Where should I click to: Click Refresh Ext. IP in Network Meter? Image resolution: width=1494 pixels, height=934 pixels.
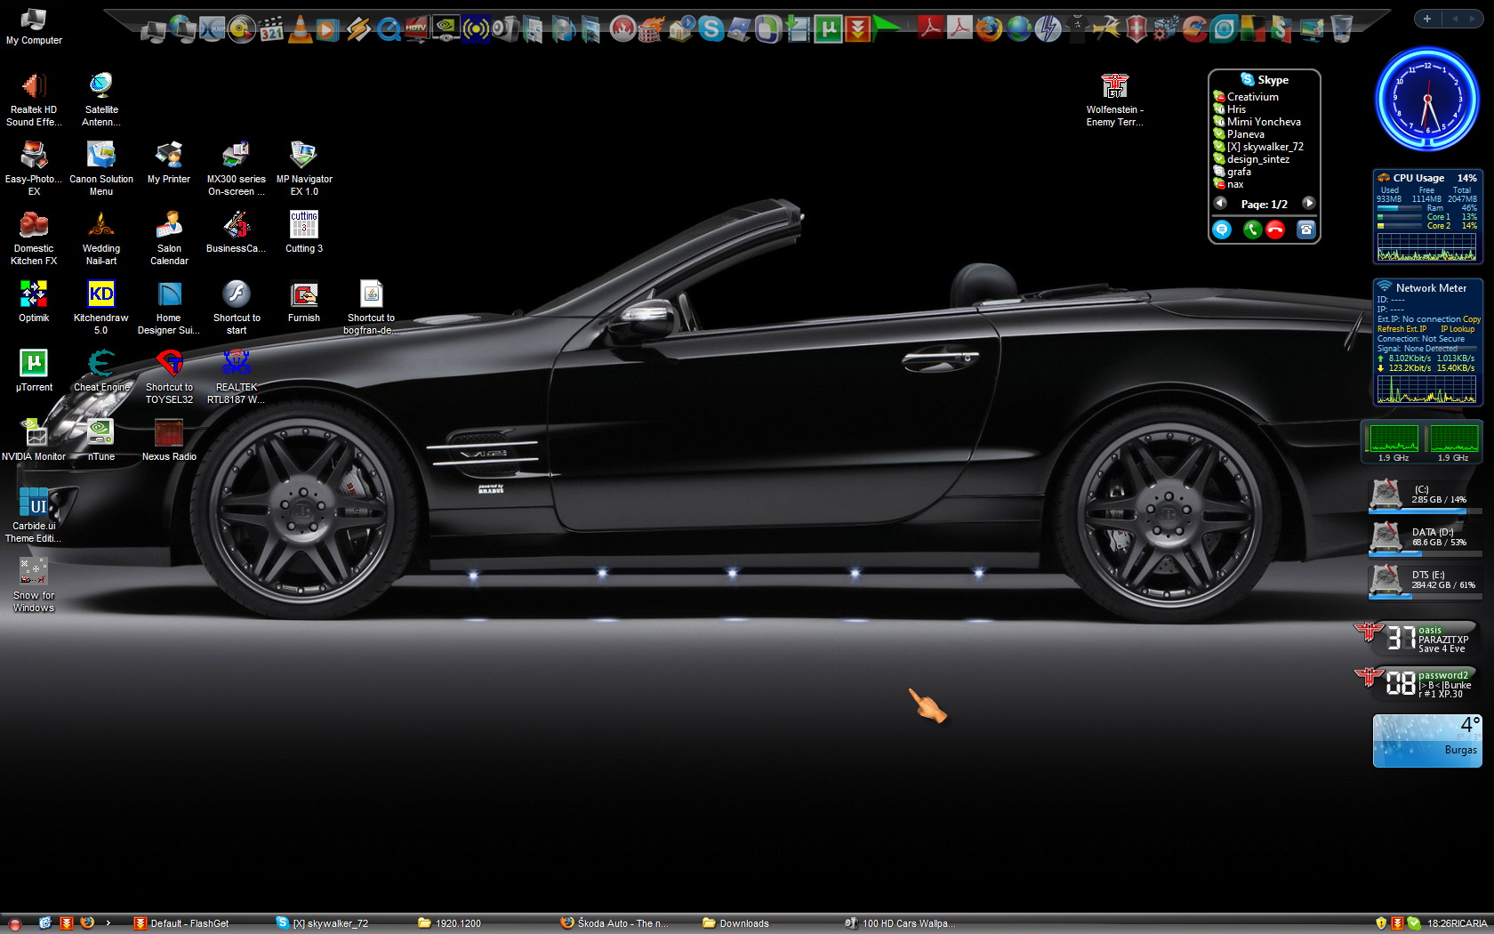pyautogui.click(x=1402, y=329)
